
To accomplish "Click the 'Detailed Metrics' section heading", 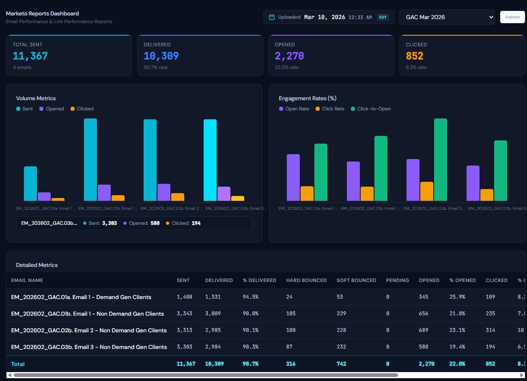I will pos(37,265).
